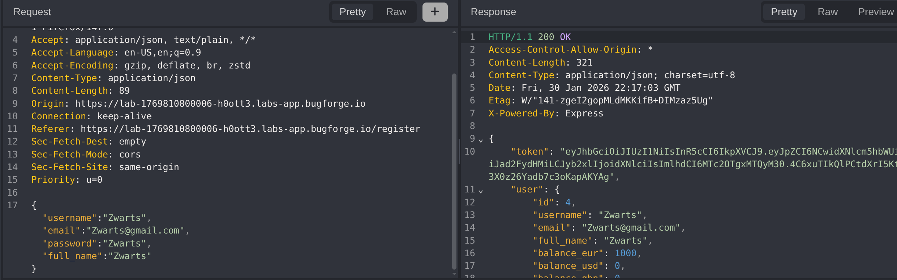897x280 pixels.
Task: Click the Request scrollbar down arrow
Action: (x=454, y=274)
